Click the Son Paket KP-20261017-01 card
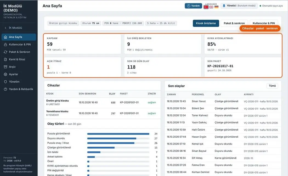The height and width of the screenshot is (176, 288). click(243, 67)
